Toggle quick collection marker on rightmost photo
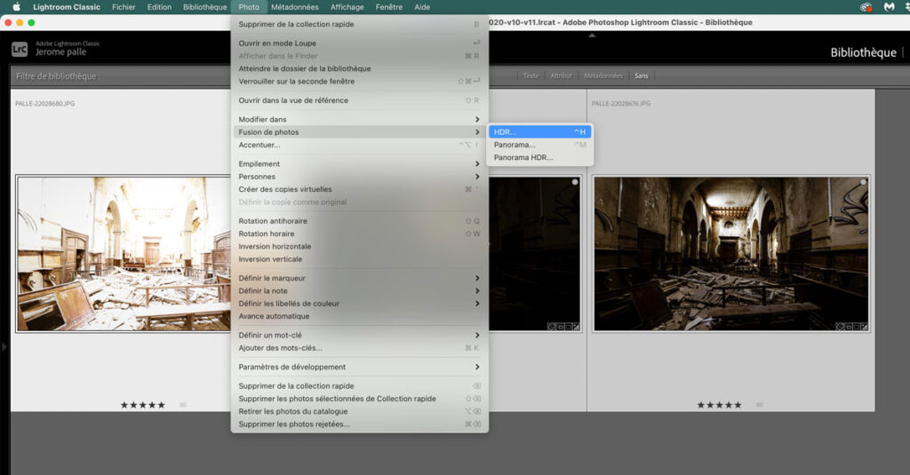Viewport: 910px width, 475px height. coord(862,182)
